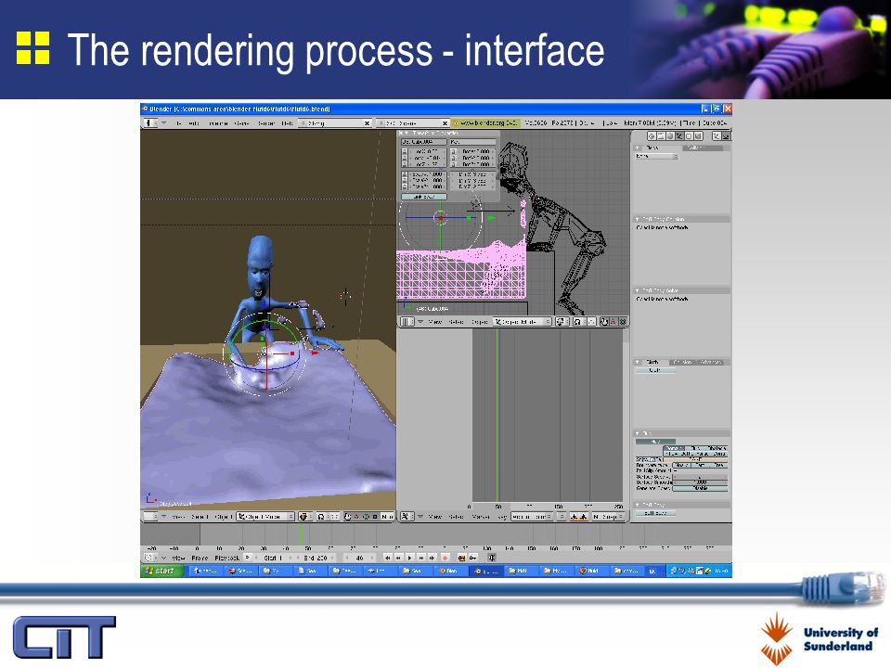Click the www.blender.org link in the header

486,122
